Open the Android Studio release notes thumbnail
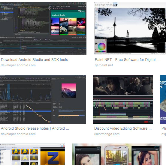The height and width of the screenshot is (166, 166). click(43, 99)
